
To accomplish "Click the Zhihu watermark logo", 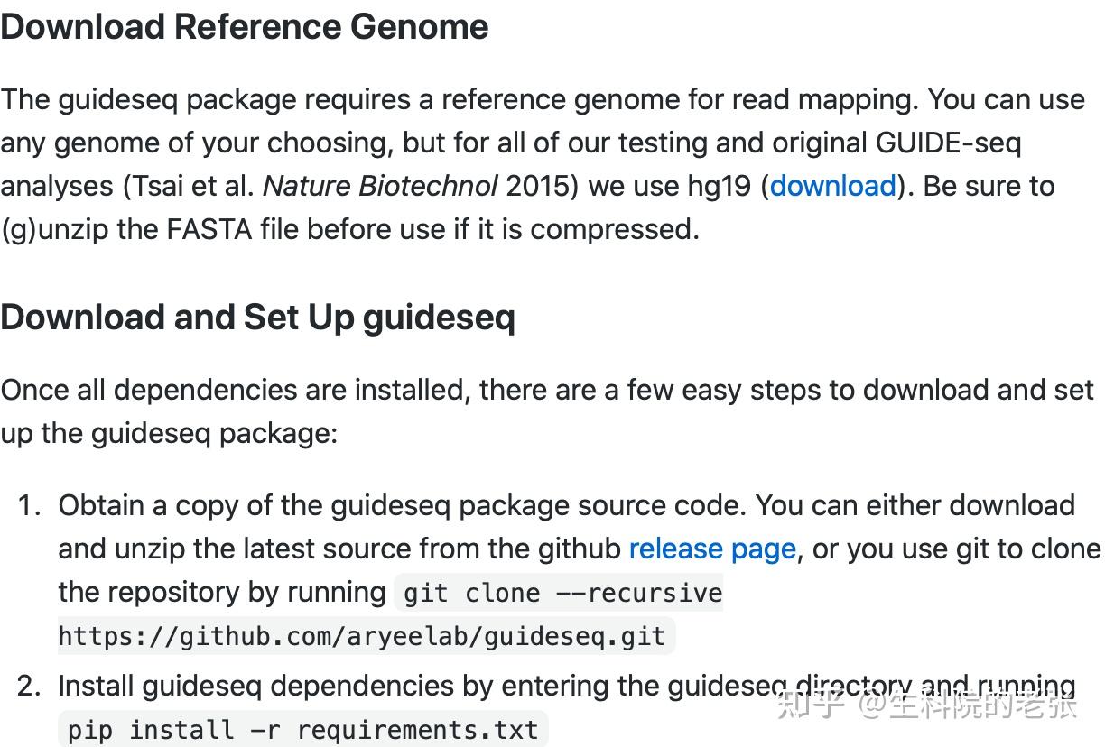I will click(810, 703).
